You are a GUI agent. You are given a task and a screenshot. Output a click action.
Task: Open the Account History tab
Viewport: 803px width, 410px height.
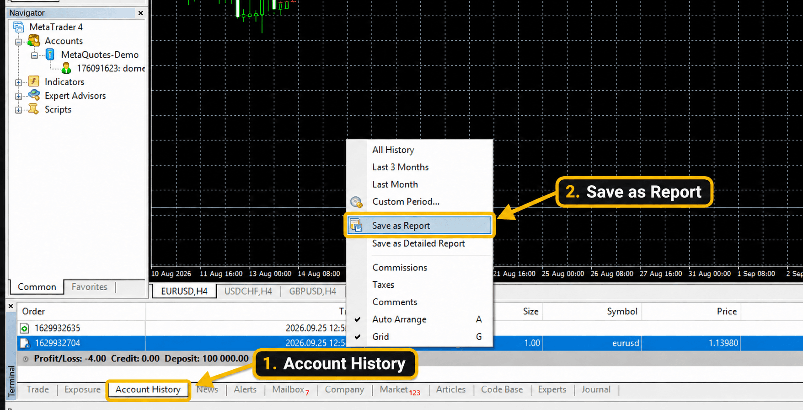(x=148, y=389)
